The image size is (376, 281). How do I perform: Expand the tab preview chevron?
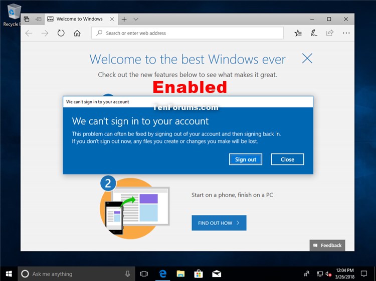[136, 19]
